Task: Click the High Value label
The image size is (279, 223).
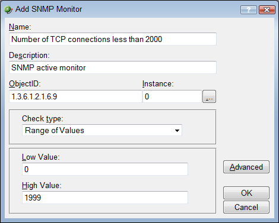Action: [x=42, y=186]
